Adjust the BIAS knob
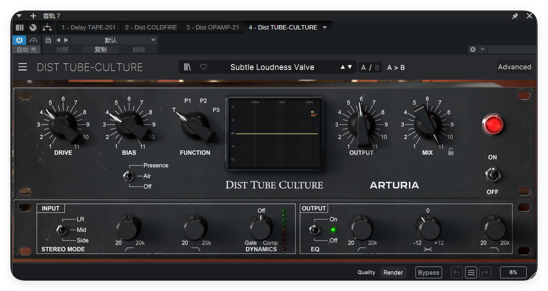This screenshot has width=548, height=291. pyautogui.click(x=129, y=124)
